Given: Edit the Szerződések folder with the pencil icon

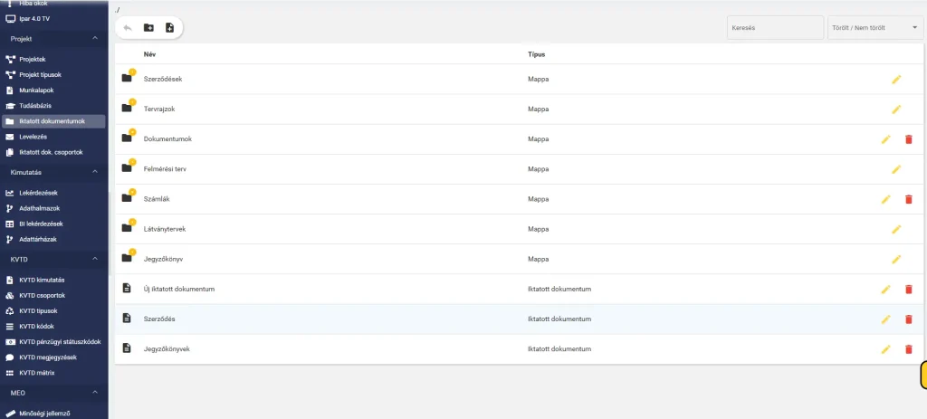Looking at the screenshot, I should tap(896, 80).
